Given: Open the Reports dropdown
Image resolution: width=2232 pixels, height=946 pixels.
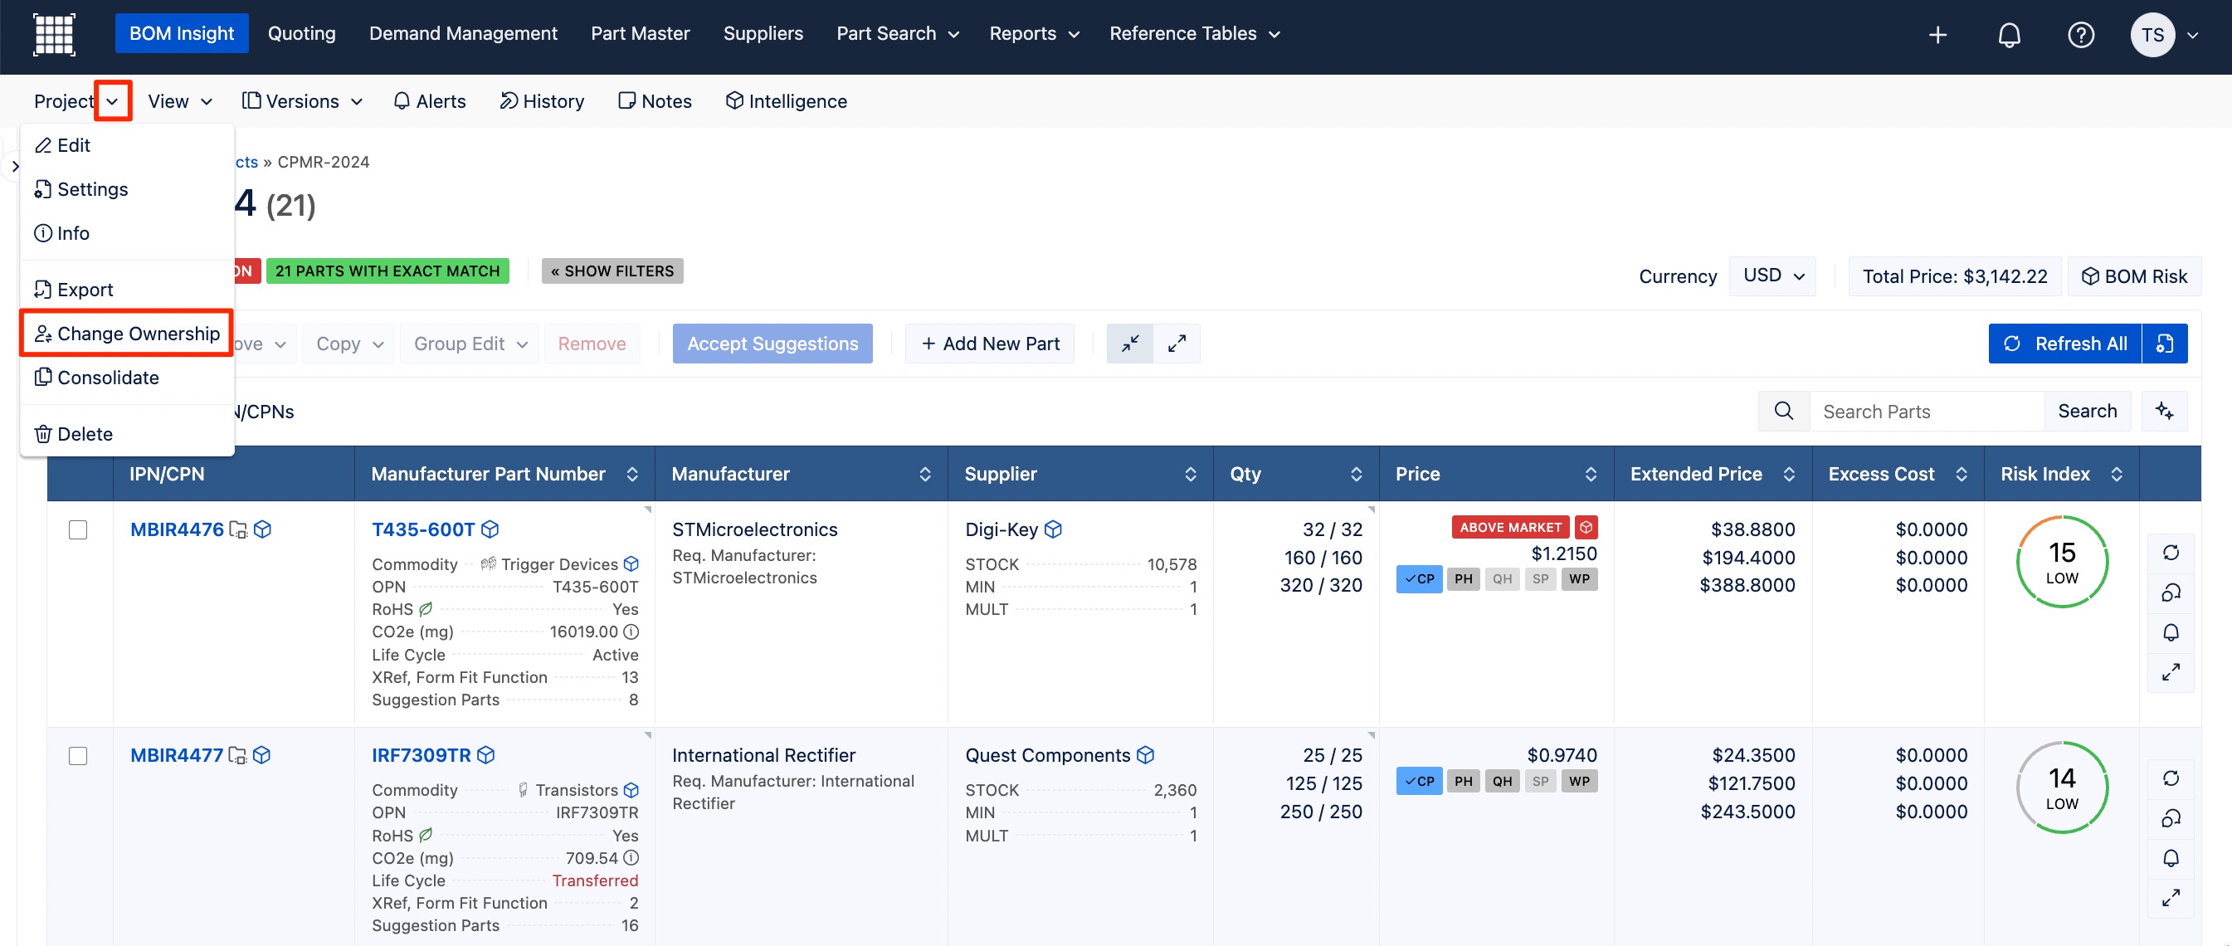Looking at the screenshot, I should click(1035, 34).
